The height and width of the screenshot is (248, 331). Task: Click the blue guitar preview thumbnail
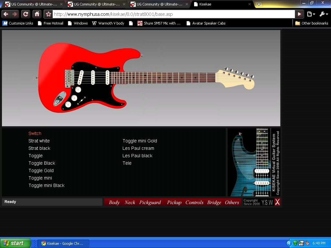click(249, 162)
